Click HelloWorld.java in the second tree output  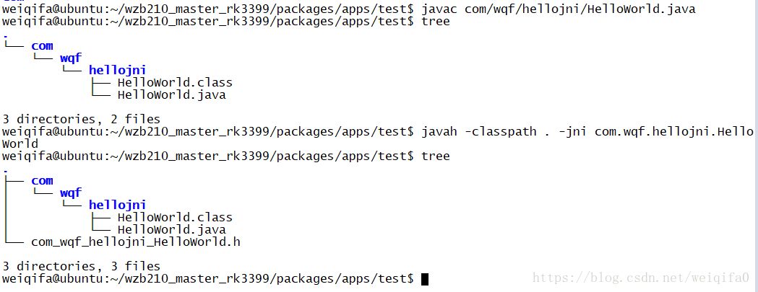click(x=171, y=230)
